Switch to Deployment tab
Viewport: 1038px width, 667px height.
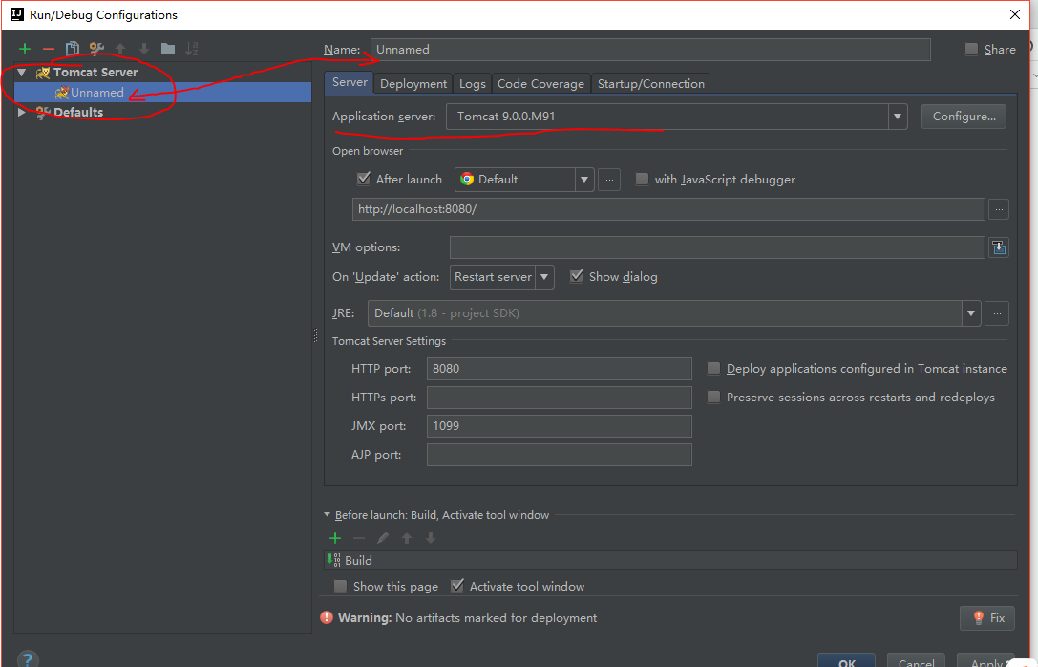point(413,83)
